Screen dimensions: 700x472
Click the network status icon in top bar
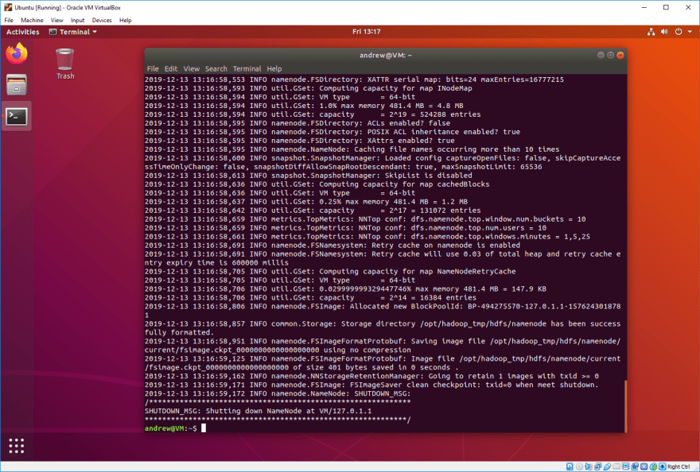pyautogui.click(x=651, y=32)
